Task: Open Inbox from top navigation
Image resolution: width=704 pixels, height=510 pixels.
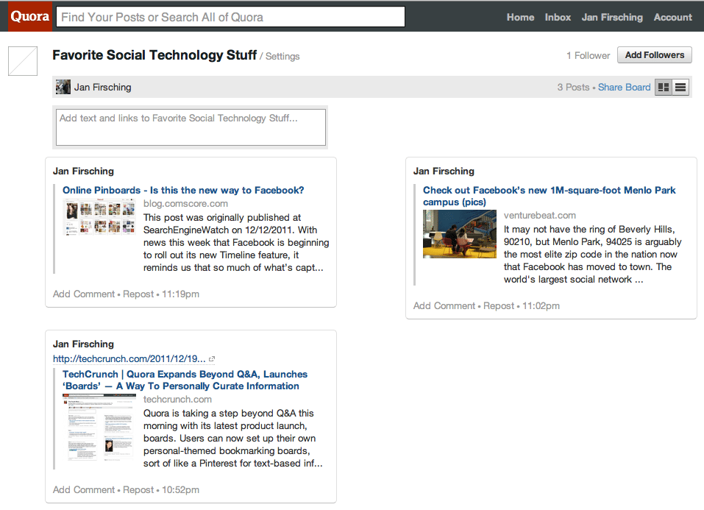Action: point(558,17)
